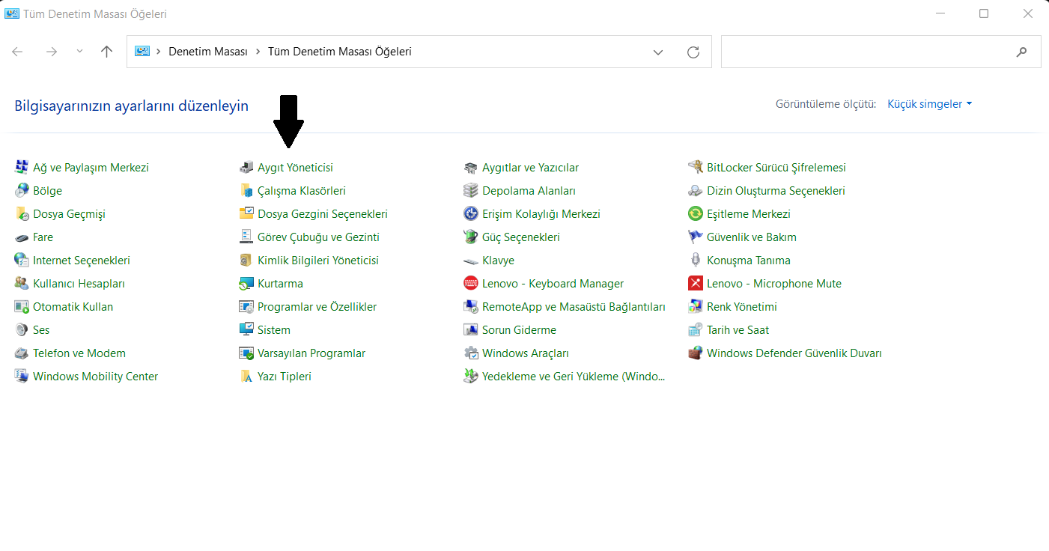Open Windows Defender Güvenlik Duvarı link

[x=794, y=353]
